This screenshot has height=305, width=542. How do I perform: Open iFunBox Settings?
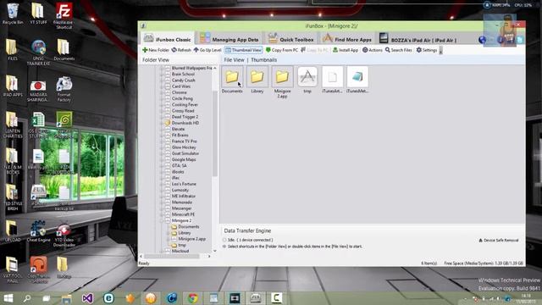pos(427,50)
